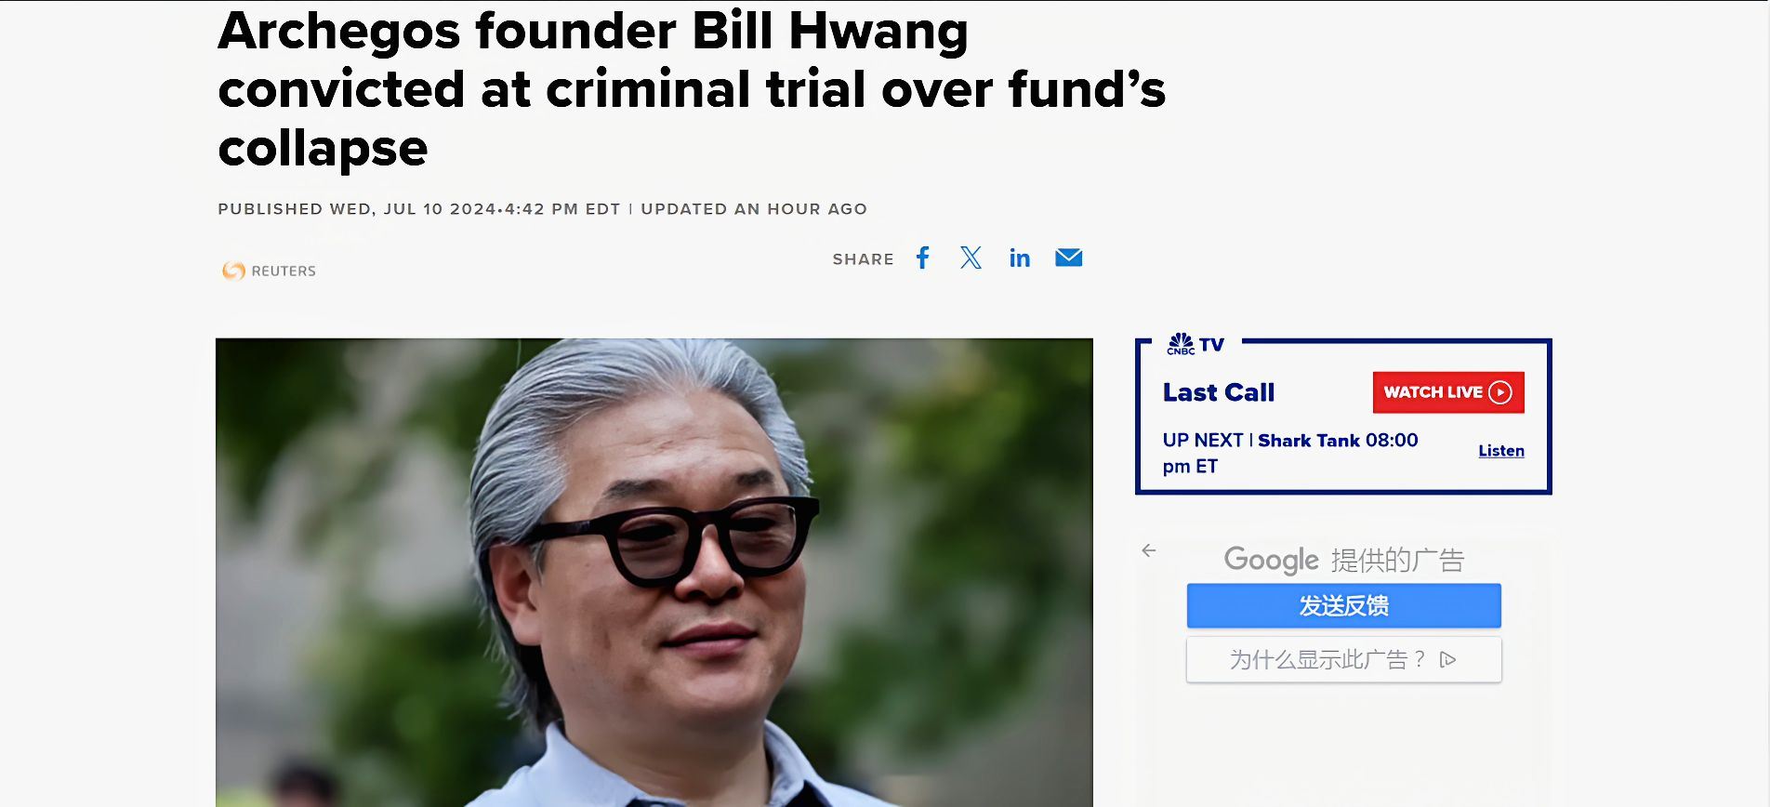
Task: Click the Reuters source label
Action: [284, 271]
